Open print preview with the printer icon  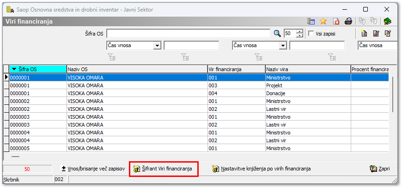click(x=348, y=22)
